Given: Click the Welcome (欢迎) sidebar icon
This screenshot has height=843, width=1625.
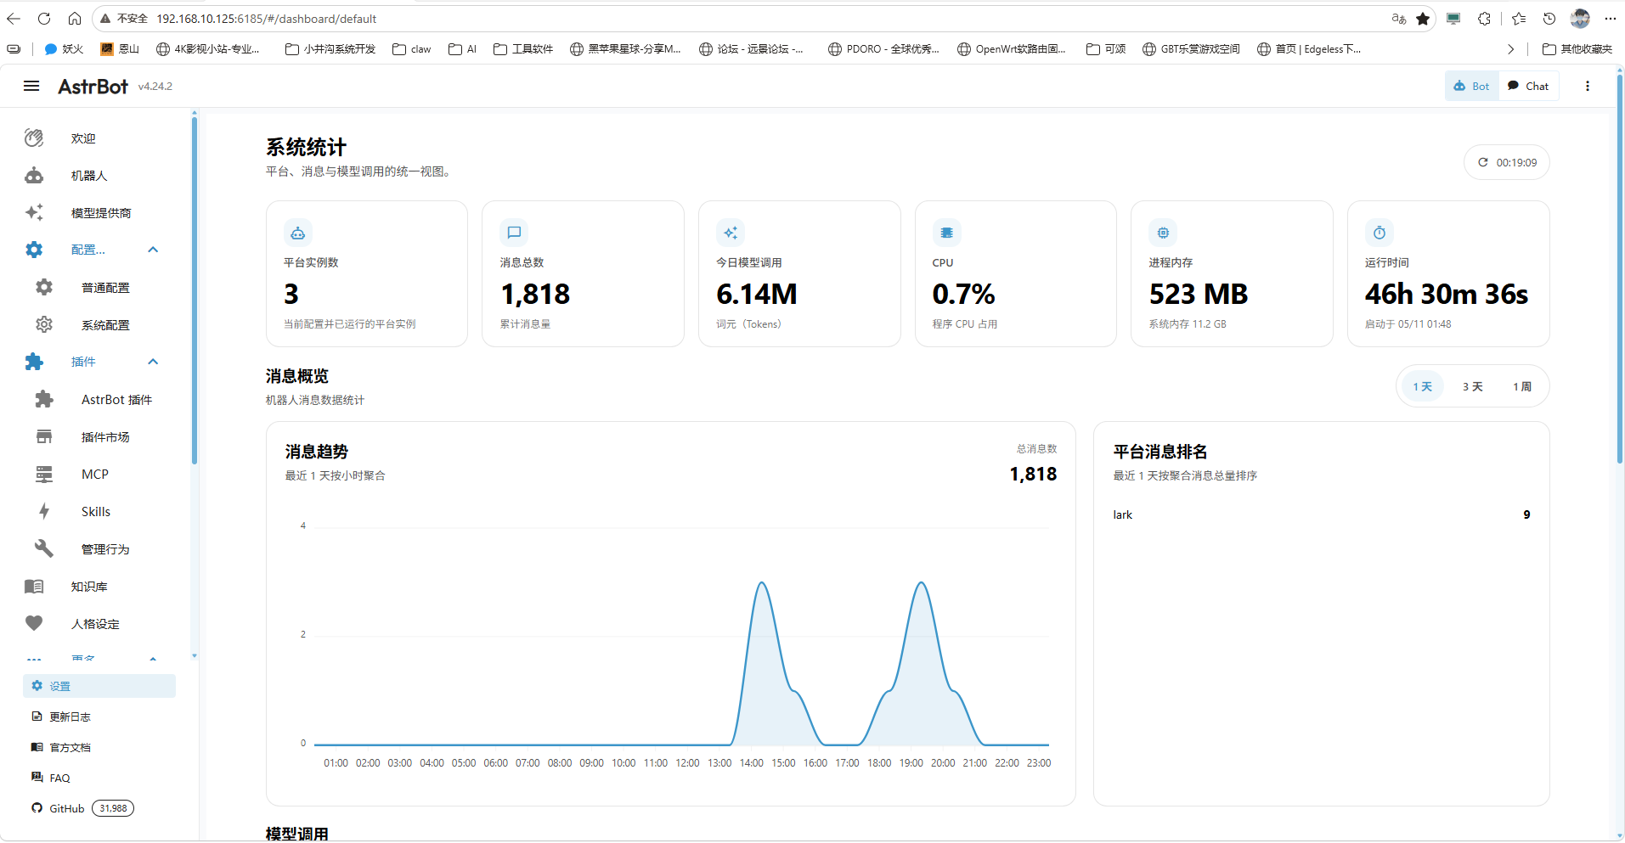Looking at the screenshot, I should (x=34, y=138).
